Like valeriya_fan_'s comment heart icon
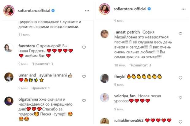The width and height of the screenshot is (190, 126). (180, 96)
